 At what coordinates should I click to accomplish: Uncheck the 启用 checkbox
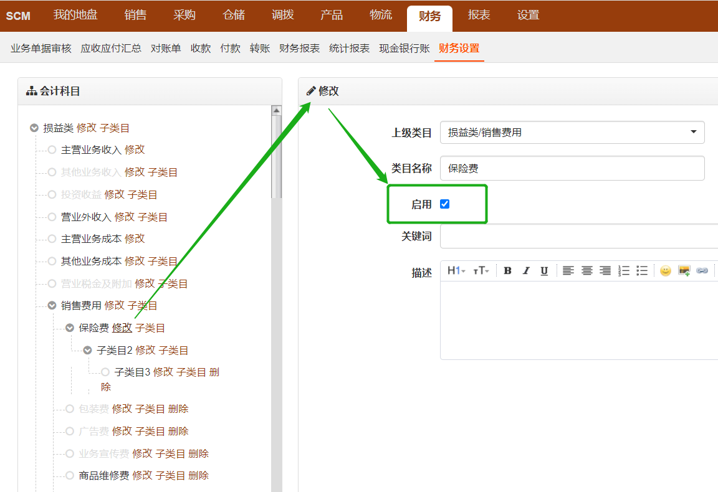[444, 204]
